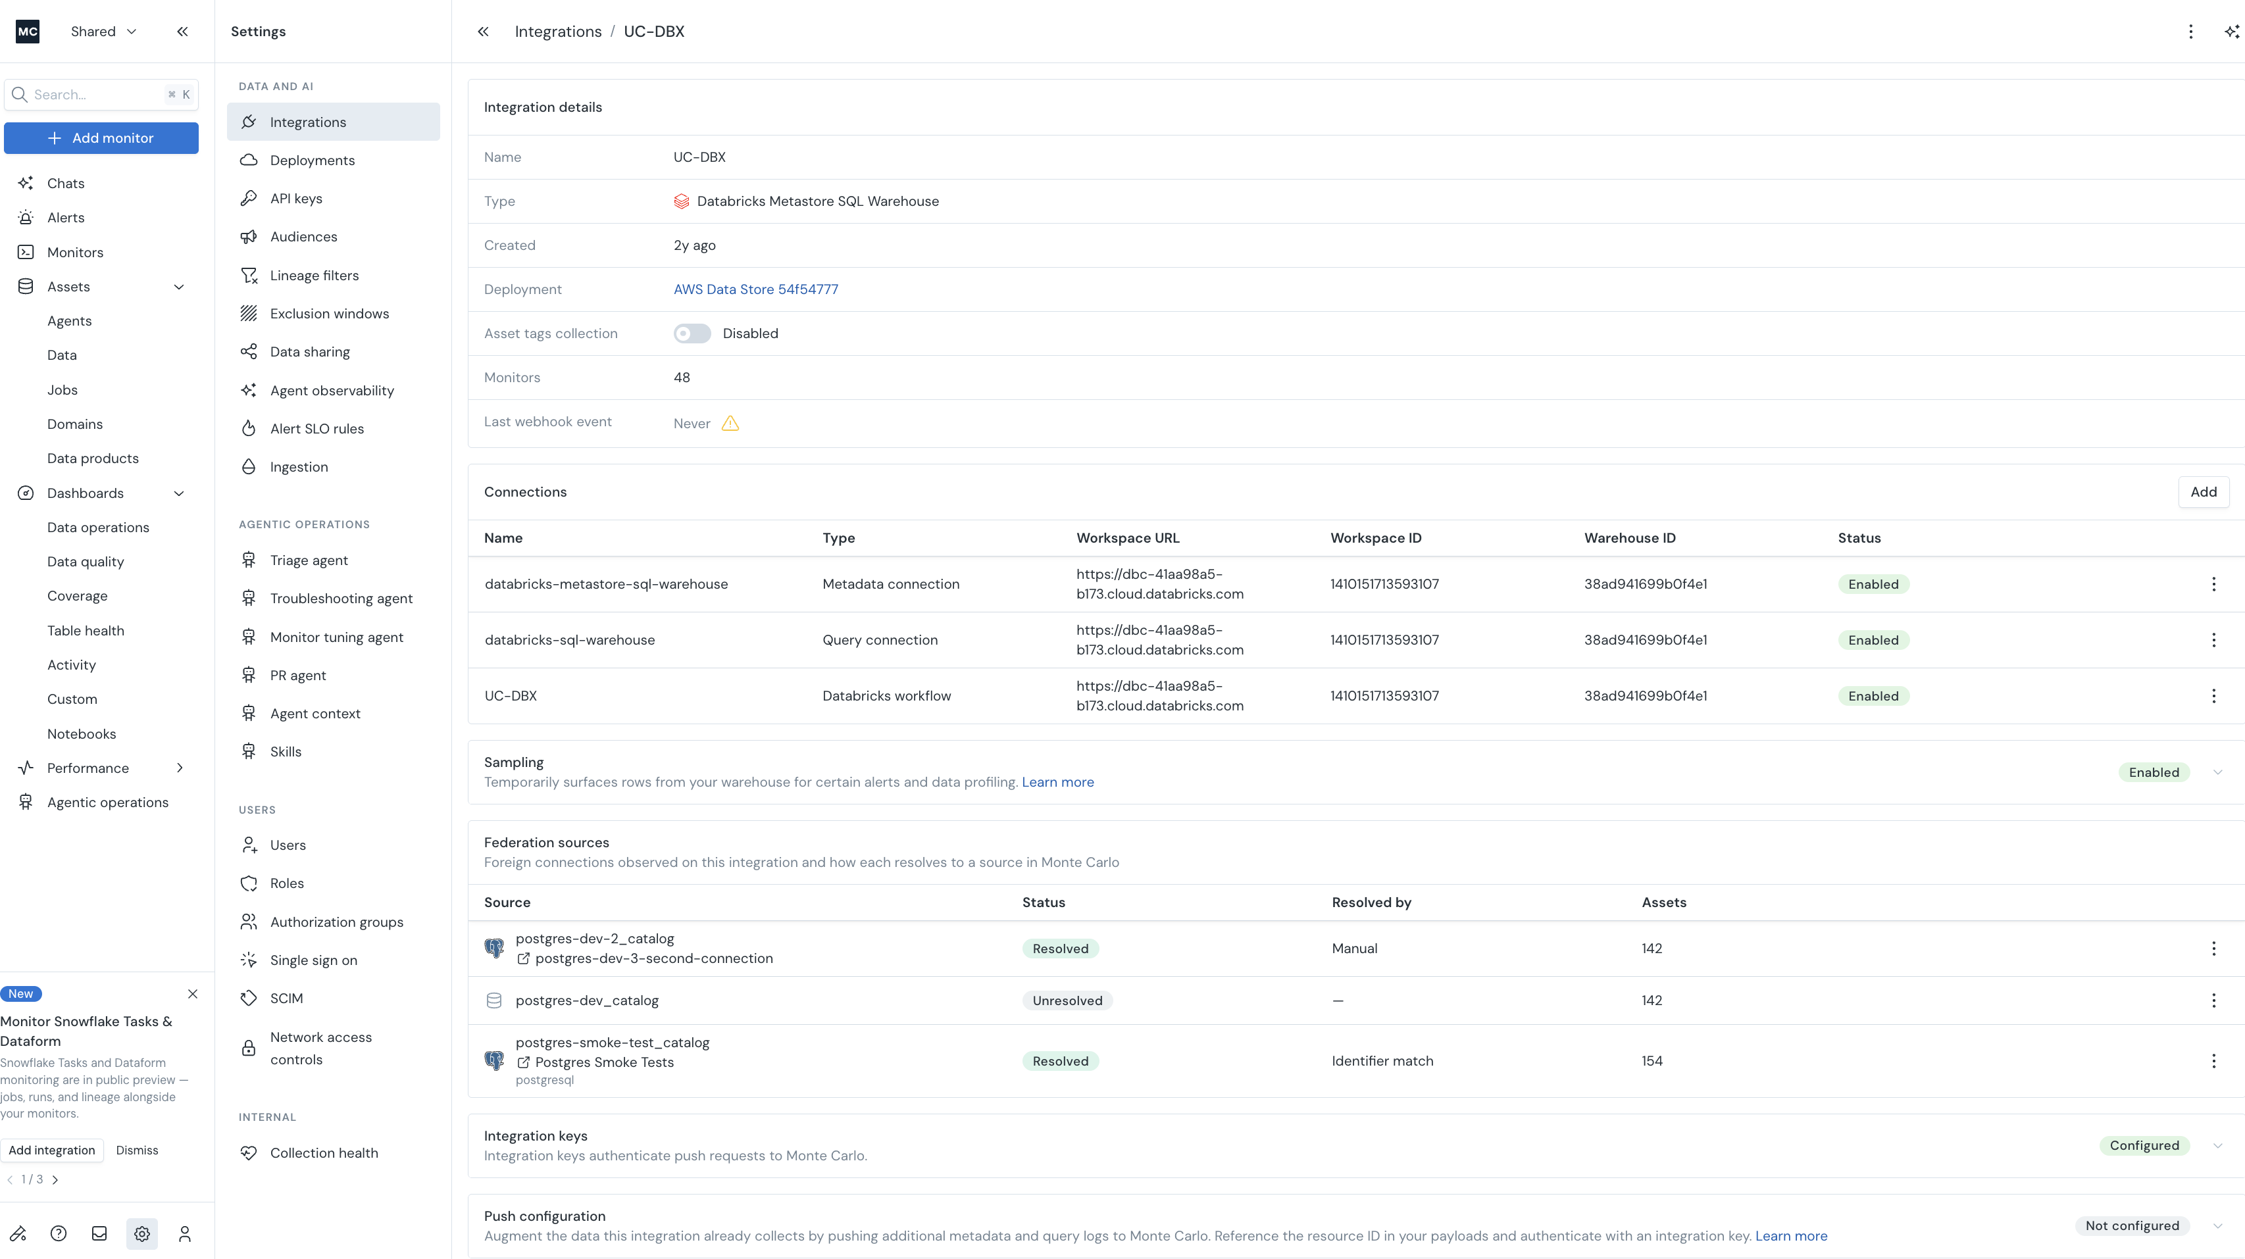The height and width of the screenshot is (1259, 2245).
Task: Open actions menu for postgres-dev_catalog source
Action: pyautogui.click(x=2213, y=1000)
